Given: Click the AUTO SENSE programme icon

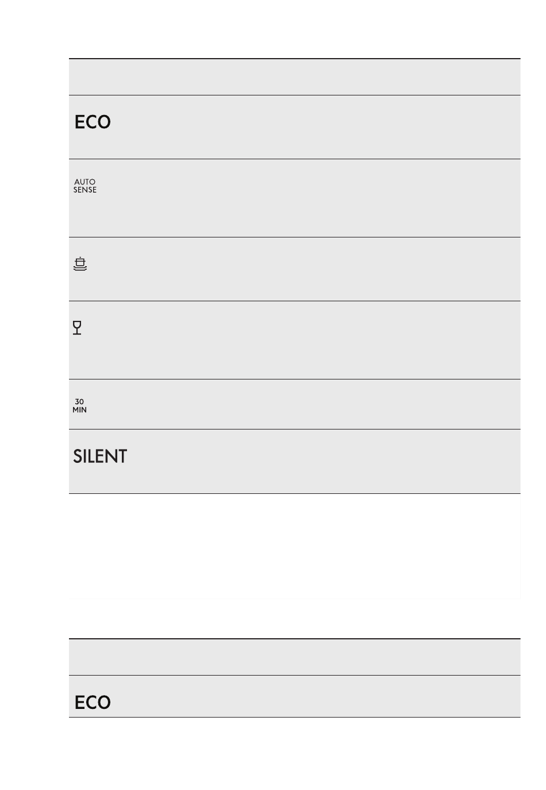Looking at the screenshot, I should 85,186.
